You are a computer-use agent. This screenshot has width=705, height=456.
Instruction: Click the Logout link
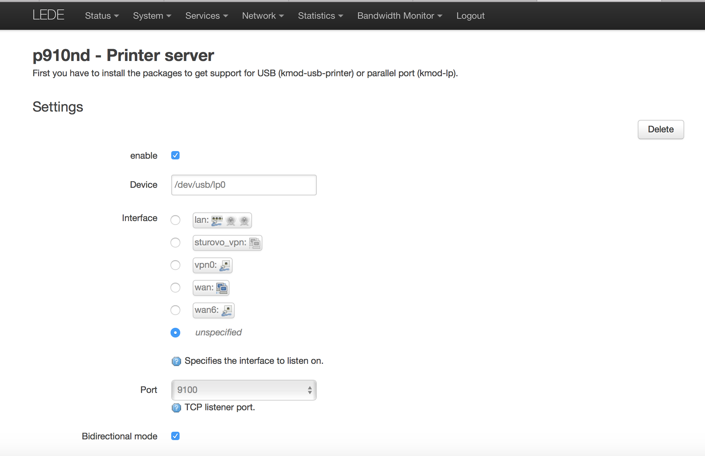(470, 16)
